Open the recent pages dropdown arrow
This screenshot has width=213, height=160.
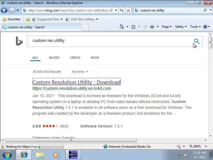click(18, 10)
